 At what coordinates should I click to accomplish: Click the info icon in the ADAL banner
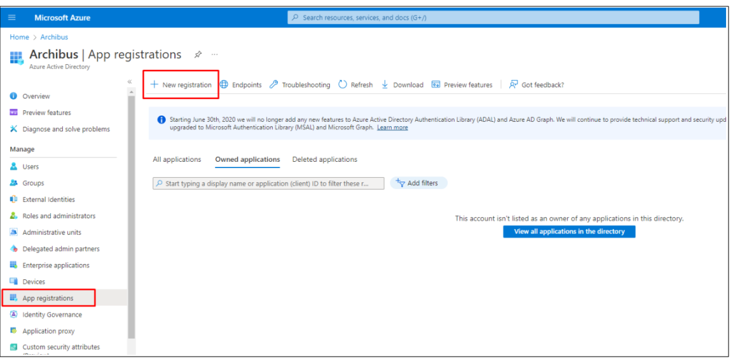(x=161, y=119)
